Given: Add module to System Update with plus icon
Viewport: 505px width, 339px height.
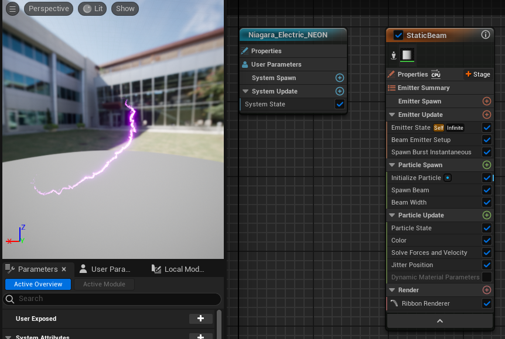Looking at the screenshot, I should (x=339, y=91).
